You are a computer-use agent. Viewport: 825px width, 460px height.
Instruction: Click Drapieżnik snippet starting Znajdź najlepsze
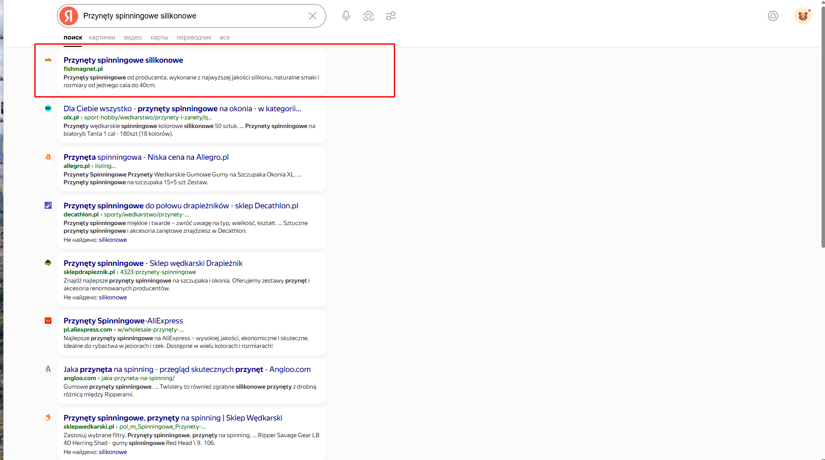coord(186,284)
